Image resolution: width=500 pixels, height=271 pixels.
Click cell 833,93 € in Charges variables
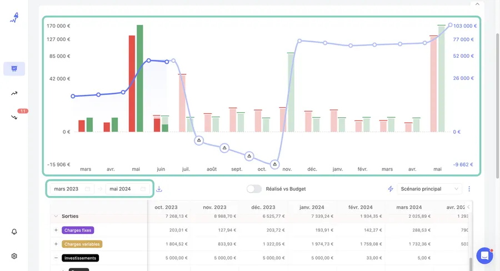coord(227,244)
